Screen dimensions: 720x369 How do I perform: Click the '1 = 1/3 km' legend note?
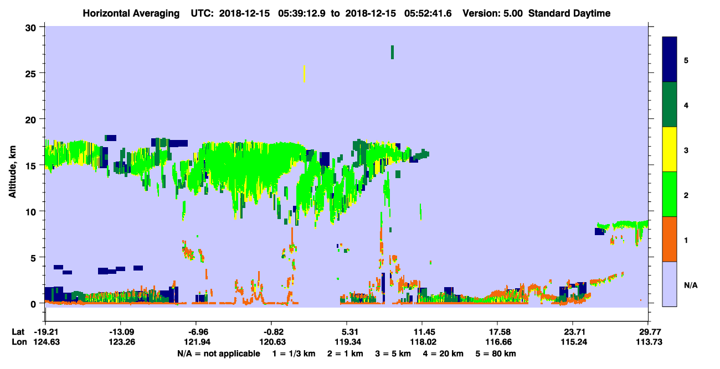294,354
